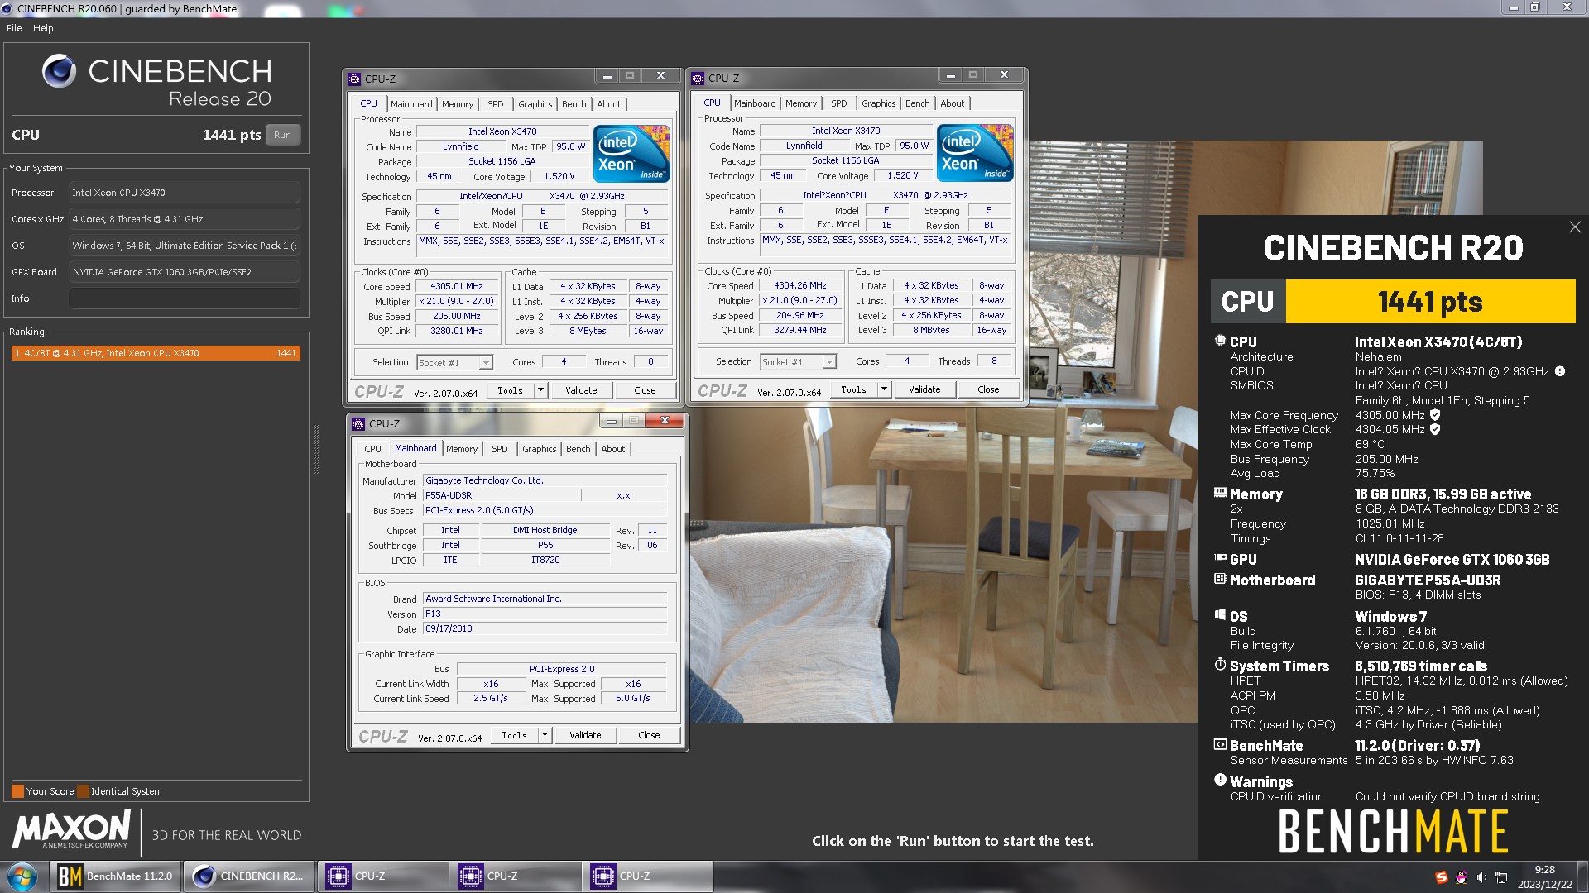Click the GPU icon in BenchMate panel
Image resolution: width=1589 pixels, height=893 pixels.
click(1220, 558)
